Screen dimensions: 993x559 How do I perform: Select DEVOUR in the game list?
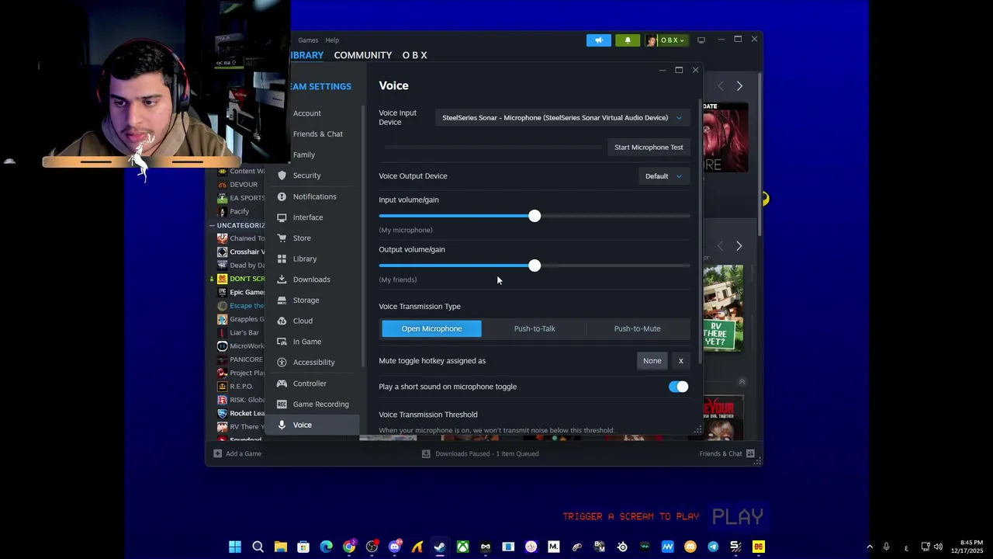tap(243, 185)
